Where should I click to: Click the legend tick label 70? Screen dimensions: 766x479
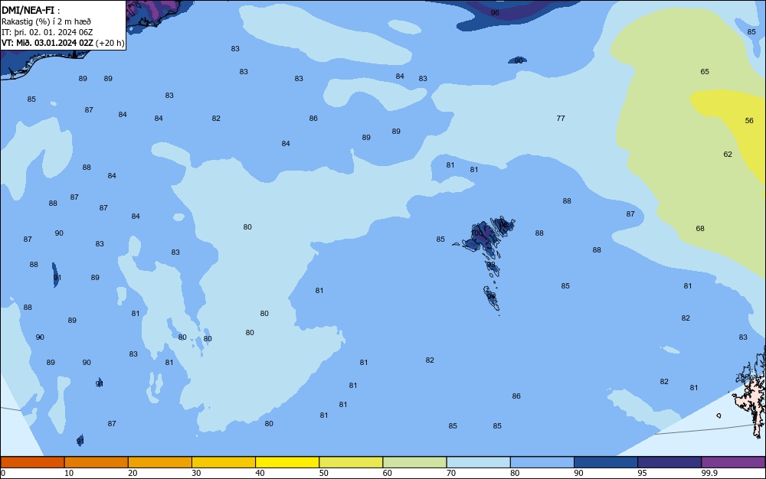(451, 473)
